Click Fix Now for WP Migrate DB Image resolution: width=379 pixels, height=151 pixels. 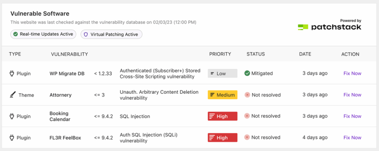coord(352,73)
